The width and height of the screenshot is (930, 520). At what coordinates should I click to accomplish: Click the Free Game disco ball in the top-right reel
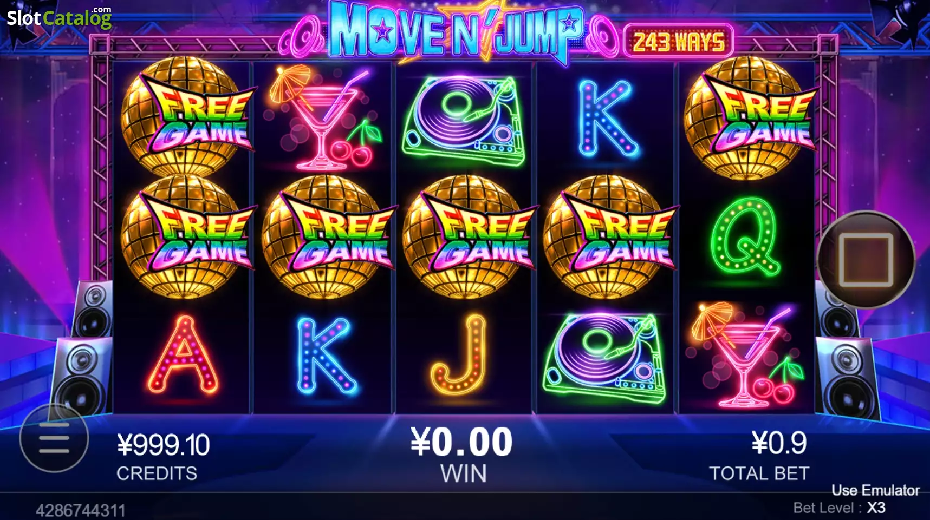750,118
